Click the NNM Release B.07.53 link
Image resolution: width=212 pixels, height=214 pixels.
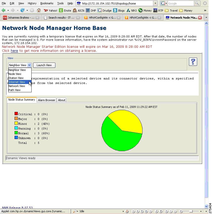click(x=17, y=207)
